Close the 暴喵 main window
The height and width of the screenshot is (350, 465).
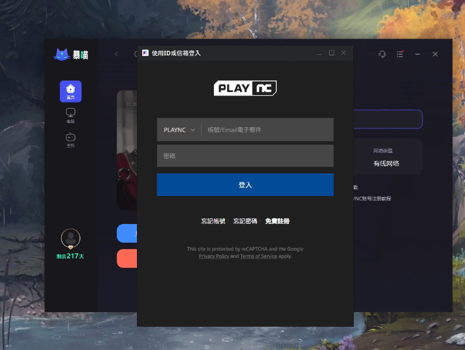click(x=435, y=54)
